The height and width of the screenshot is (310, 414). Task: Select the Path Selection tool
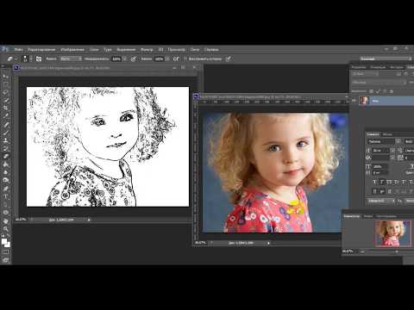[5, 205]
